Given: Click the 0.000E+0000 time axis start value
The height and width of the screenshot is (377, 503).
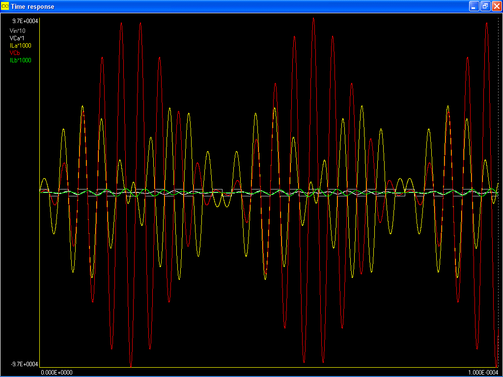Looking at the screenshot, I should pos(57,373).
